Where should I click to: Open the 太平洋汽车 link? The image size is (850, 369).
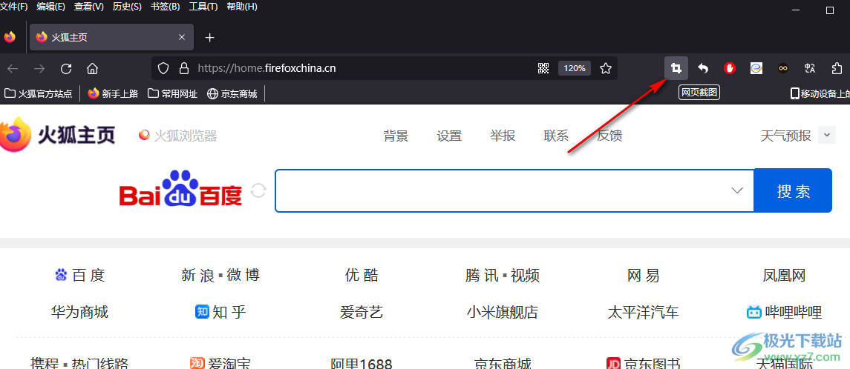[644, 312]
